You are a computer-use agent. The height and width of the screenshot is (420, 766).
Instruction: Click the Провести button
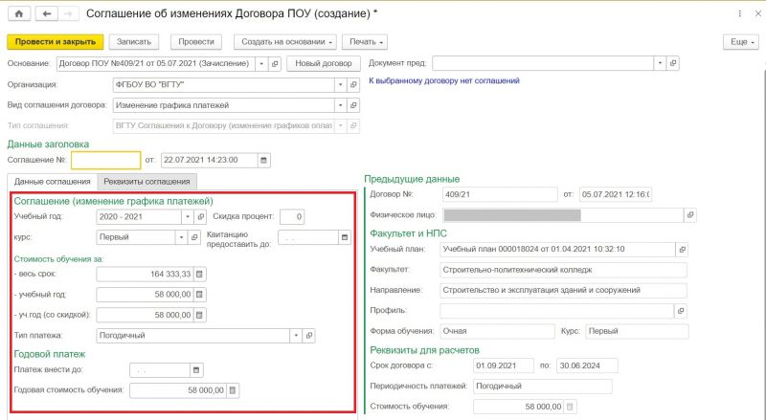(x=196, y=42)
